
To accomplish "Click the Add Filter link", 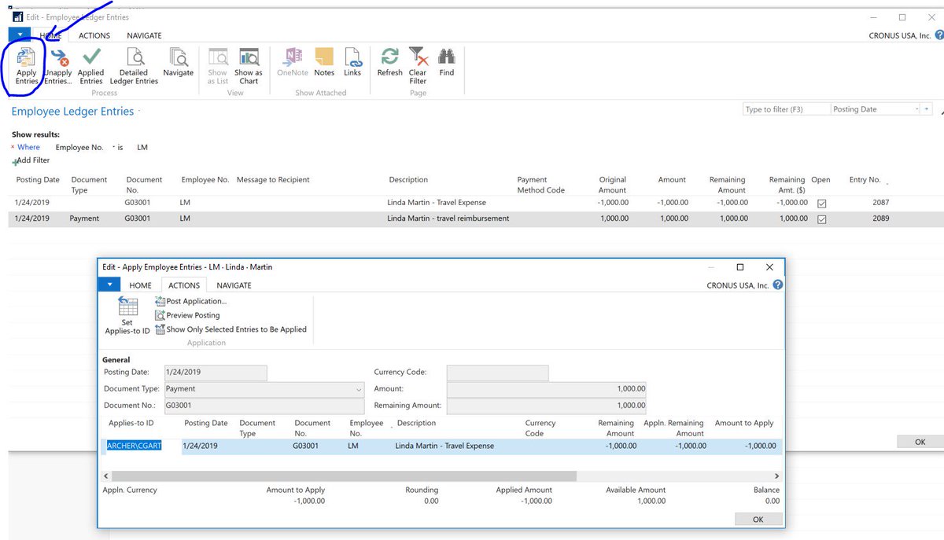I will pyautogui.click(x=34, y=160).
